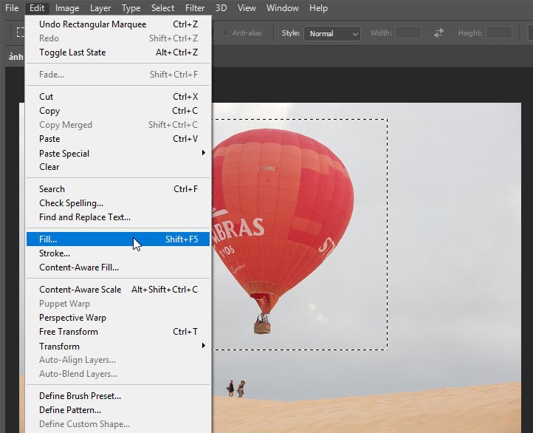Open the Help menu

pos(318,8)
